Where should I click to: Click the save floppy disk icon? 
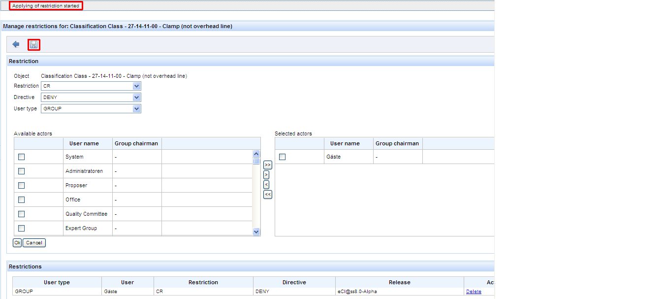pos(34,45)
